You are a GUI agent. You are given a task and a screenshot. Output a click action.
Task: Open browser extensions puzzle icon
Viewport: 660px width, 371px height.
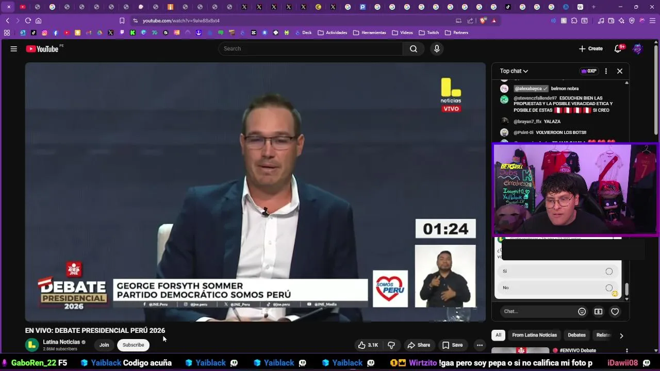pos(574,21)
